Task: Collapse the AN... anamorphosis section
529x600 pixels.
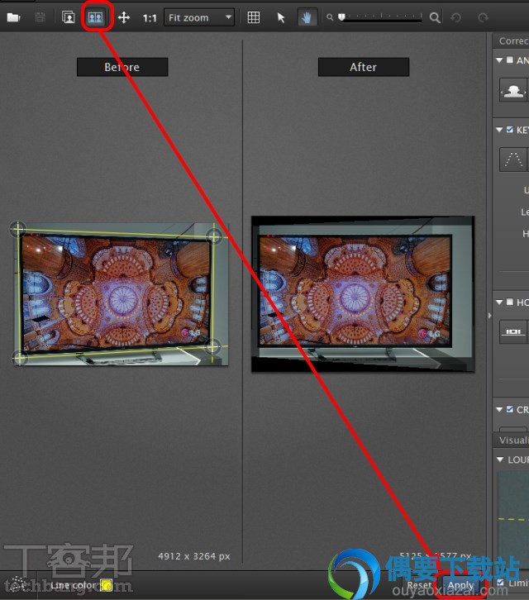Action: [x=499, y=60]
